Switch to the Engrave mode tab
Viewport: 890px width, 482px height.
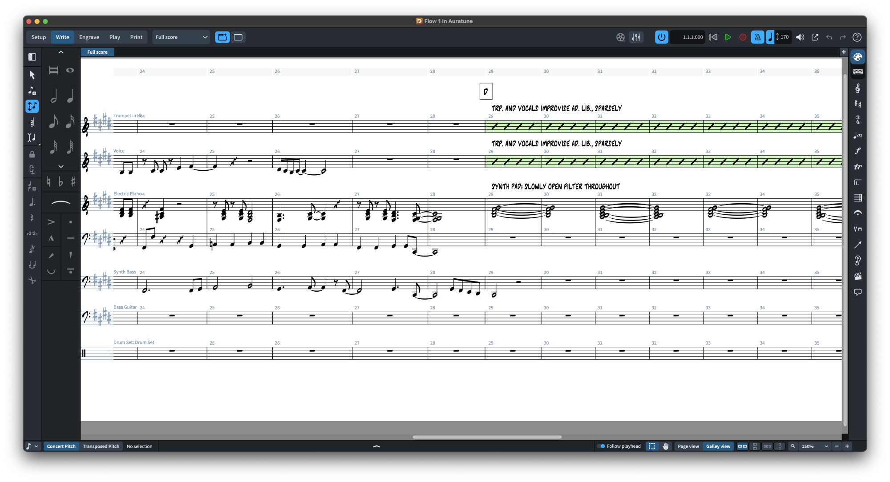(89, 37)
